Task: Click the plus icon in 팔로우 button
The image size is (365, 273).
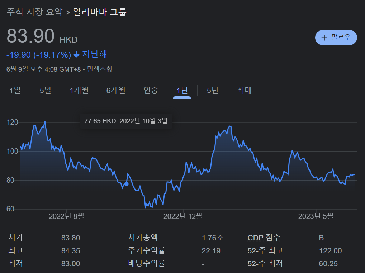Action: [x=324, y=38]
